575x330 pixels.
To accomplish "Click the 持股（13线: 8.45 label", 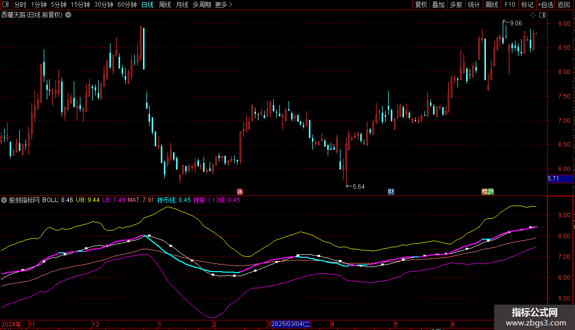I will (x=217, y=200).
